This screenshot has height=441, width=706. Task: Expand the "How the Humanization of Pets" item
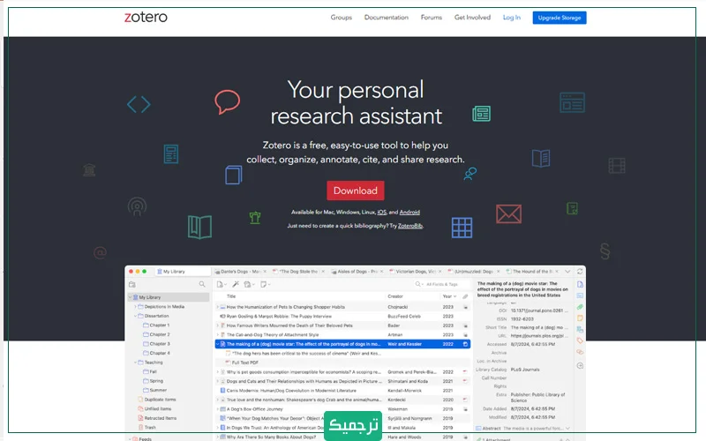(x=217, y=307)
